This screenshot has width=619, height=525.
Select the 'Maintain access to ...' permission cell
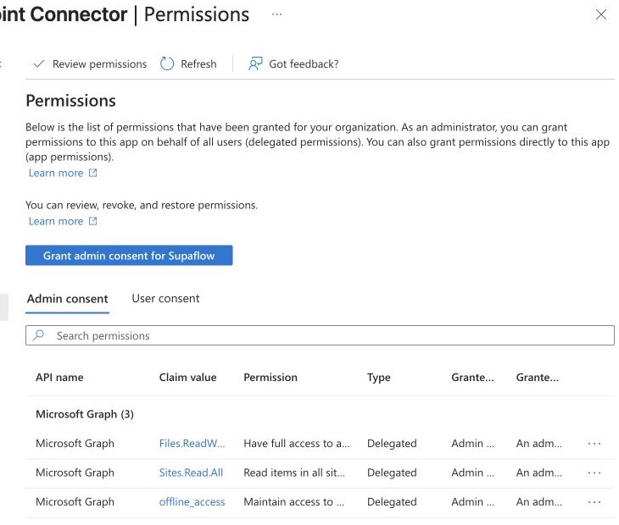pyautogui.click(x=293, y=502)
